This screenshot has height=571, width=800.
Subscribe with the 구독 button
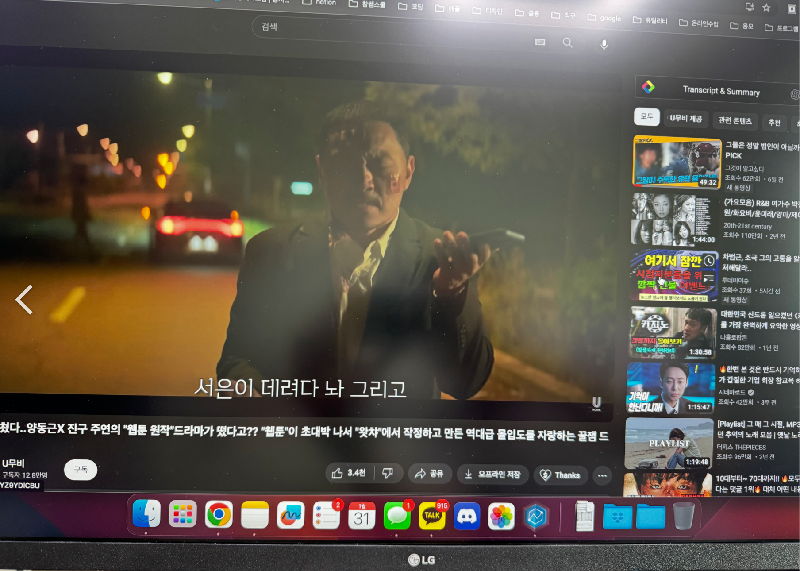[81, 469]
